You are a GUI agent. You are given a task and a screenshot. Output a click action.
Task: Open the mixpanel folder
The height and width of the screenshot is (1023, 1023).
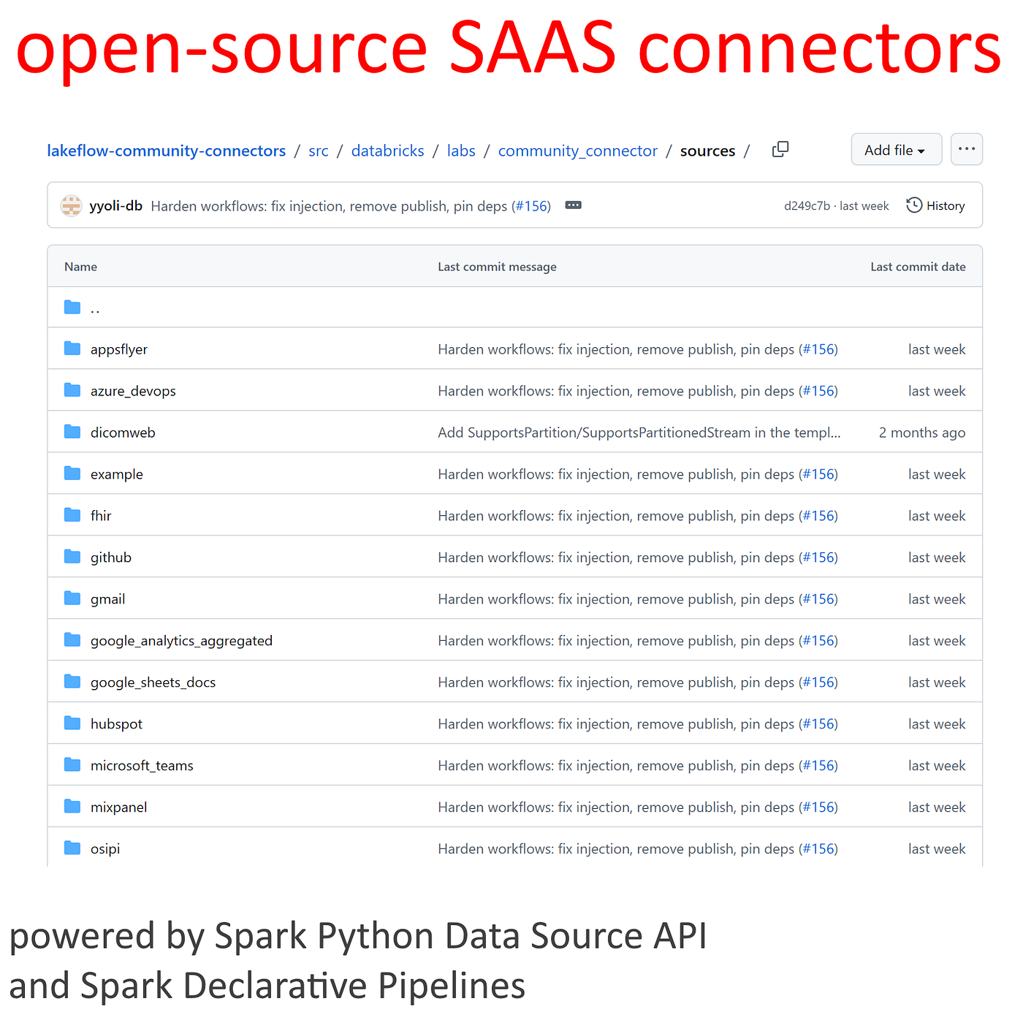tap(119, 808)
